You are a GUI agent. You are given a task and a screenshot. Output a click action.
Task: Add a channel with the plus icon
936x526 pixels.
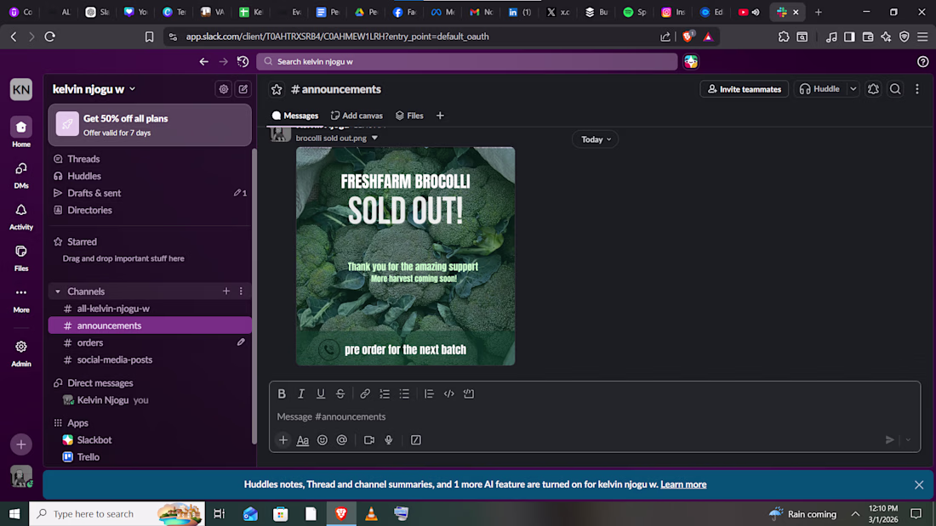click(226, 291)
